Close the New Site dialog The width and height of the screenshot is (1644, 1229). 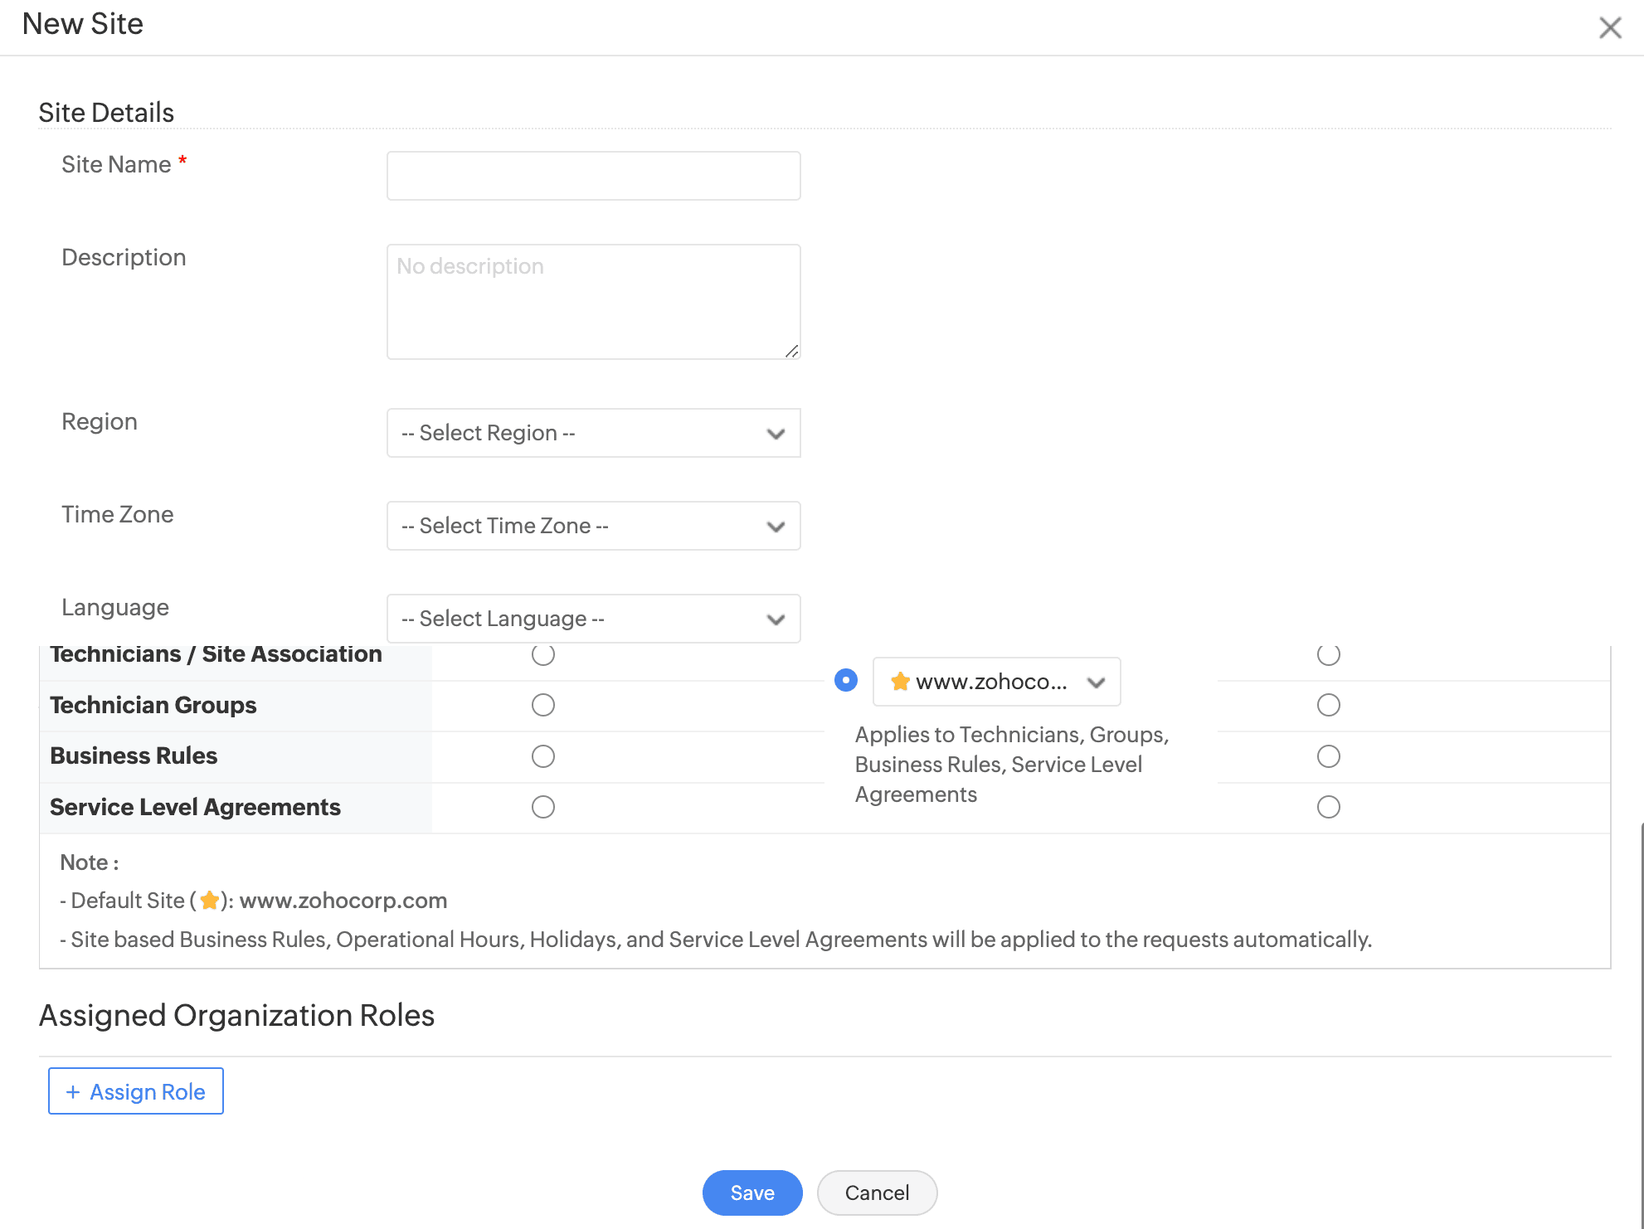click(1609, 27)
